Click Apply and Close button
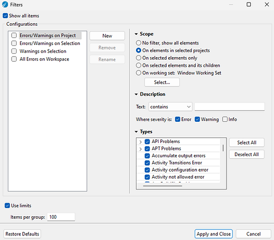 [213, 234]
